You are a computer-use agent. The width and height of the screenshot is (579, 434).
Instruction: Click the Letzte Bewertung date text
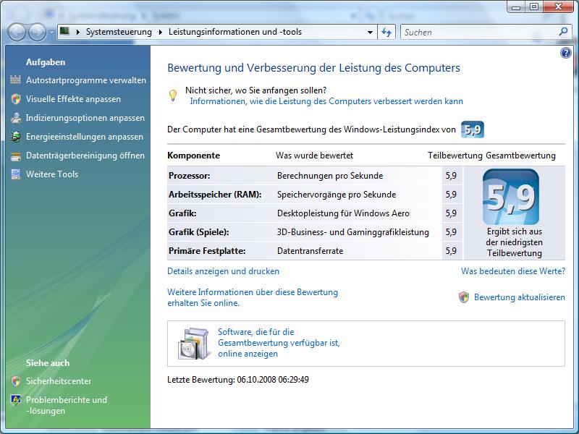click(238, 379)
